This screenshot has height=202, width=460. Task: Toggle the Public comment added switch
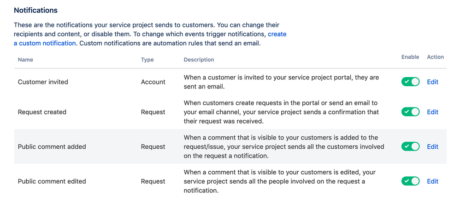click(410, 146)
